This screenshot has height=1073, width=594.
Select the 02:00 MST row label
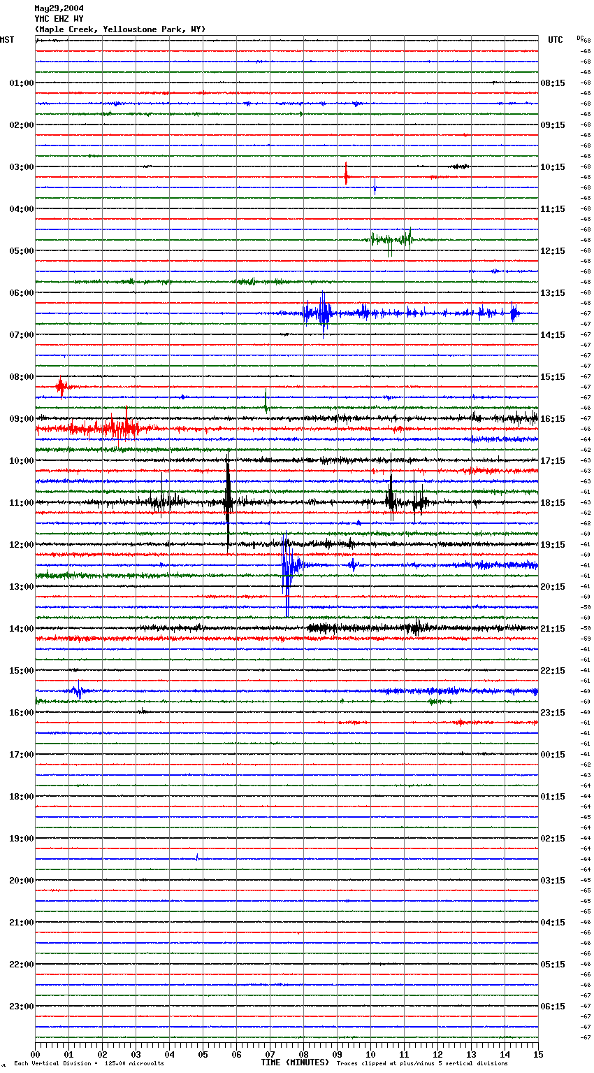tap(22, 125)
